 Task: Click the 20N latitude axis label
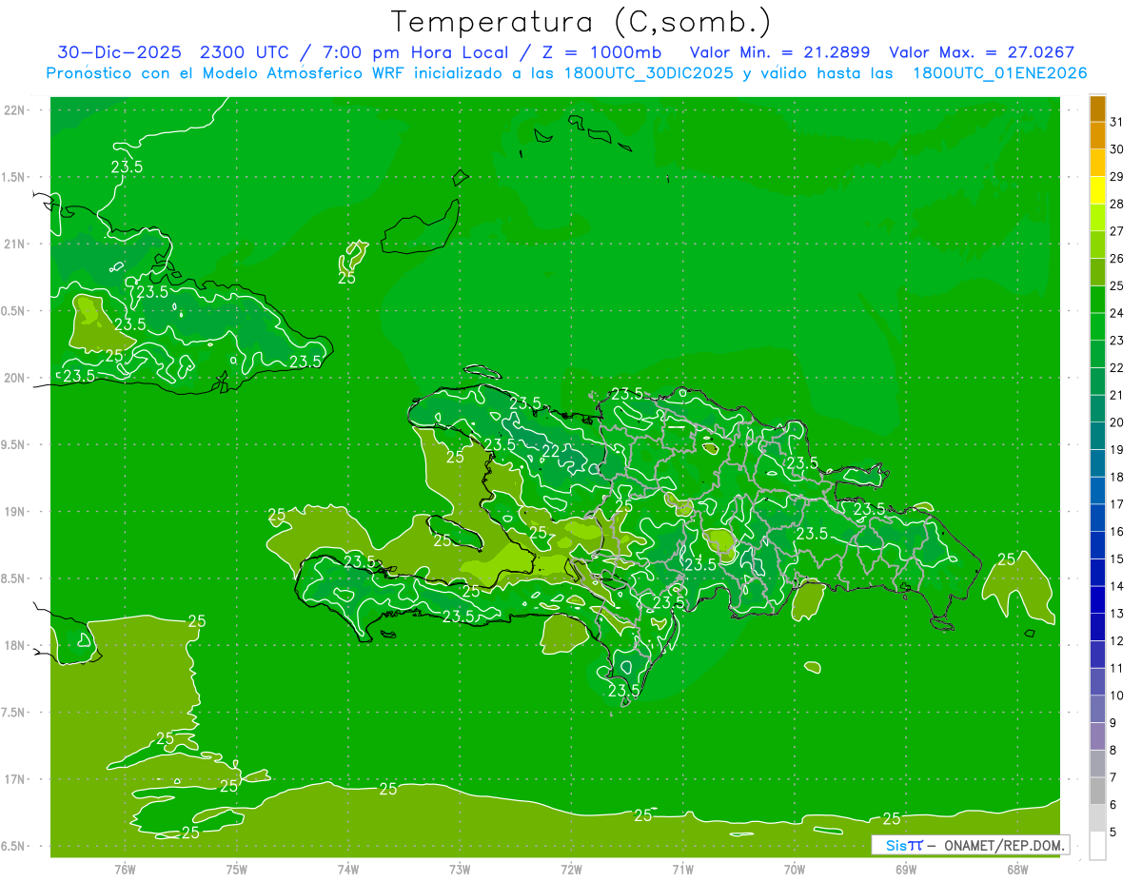[x=14, y=378]
